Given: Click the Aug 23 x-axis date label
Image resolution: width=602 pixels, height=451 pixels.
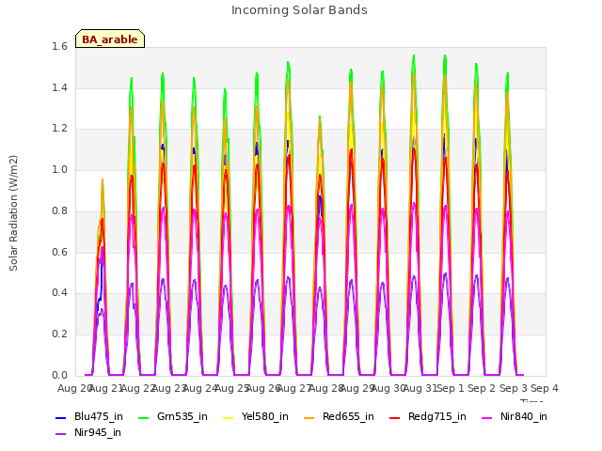Looking at the screenshot, I should point(169,388).
